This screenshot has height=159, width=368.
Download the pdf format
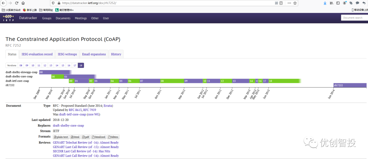tap(86, 137)
